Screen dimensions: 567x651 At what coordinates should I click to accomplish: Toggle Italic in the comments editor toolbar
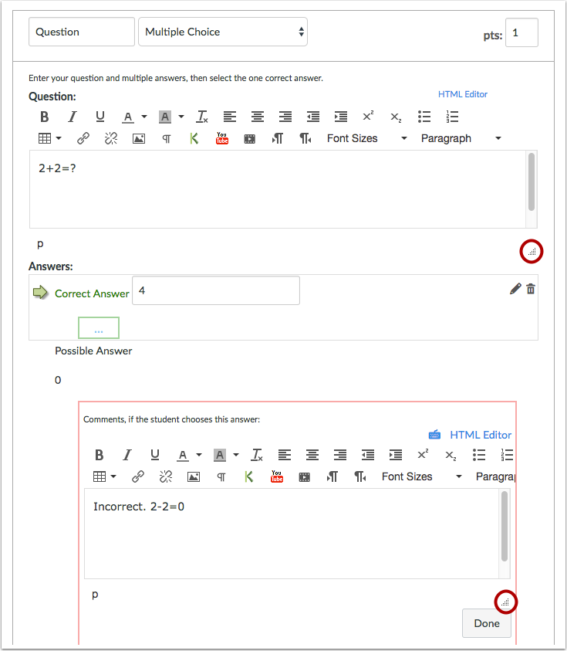click(x=127, y=455)
